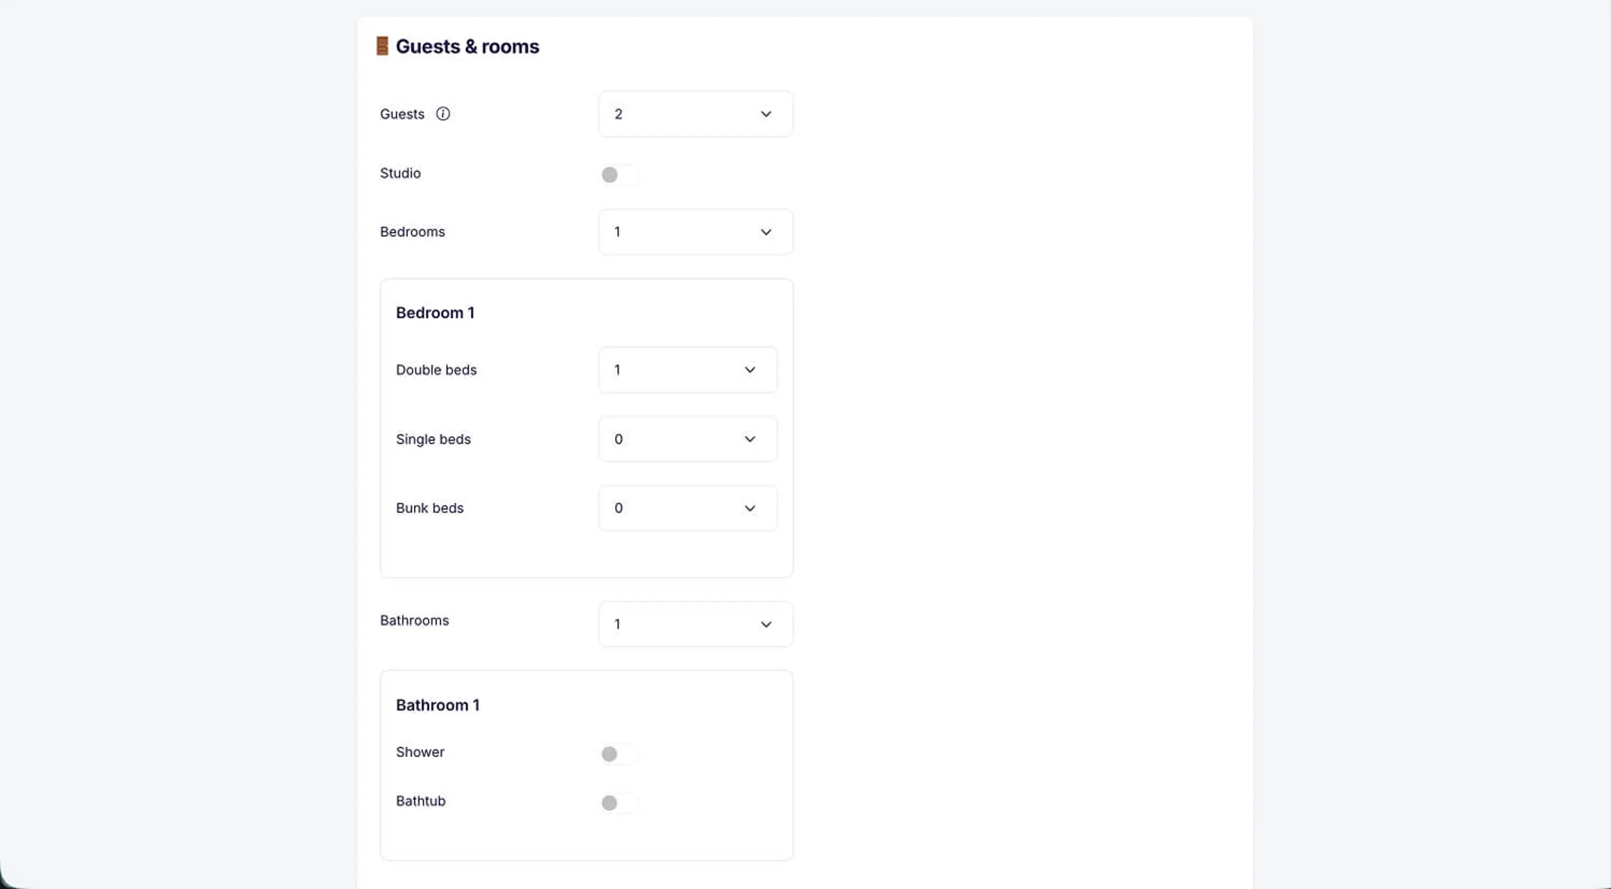Screen dimensions: 1611x889
Task: Open the Bunk beds dropdown
Action: (x=688, y=508)
